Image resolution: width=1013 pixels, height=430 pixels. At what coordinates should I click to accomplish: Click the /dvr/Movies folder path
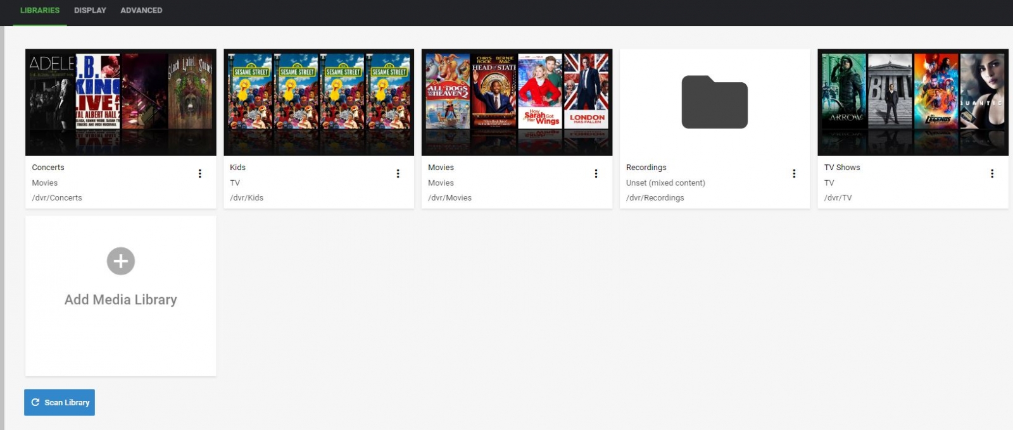(x=450, y=198)
